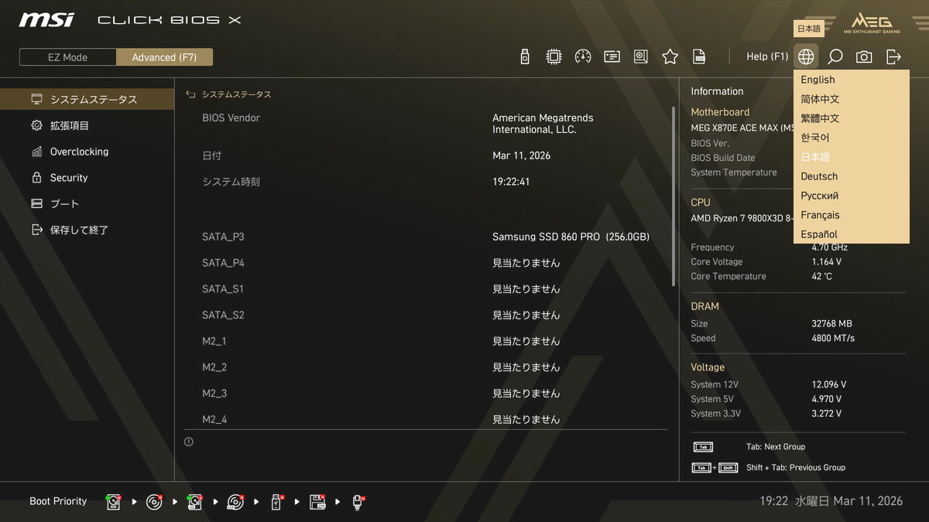Viewport: 929px width, 522px height.
Task: Click the magnifier search icon
Action: [x=835, y=56]
